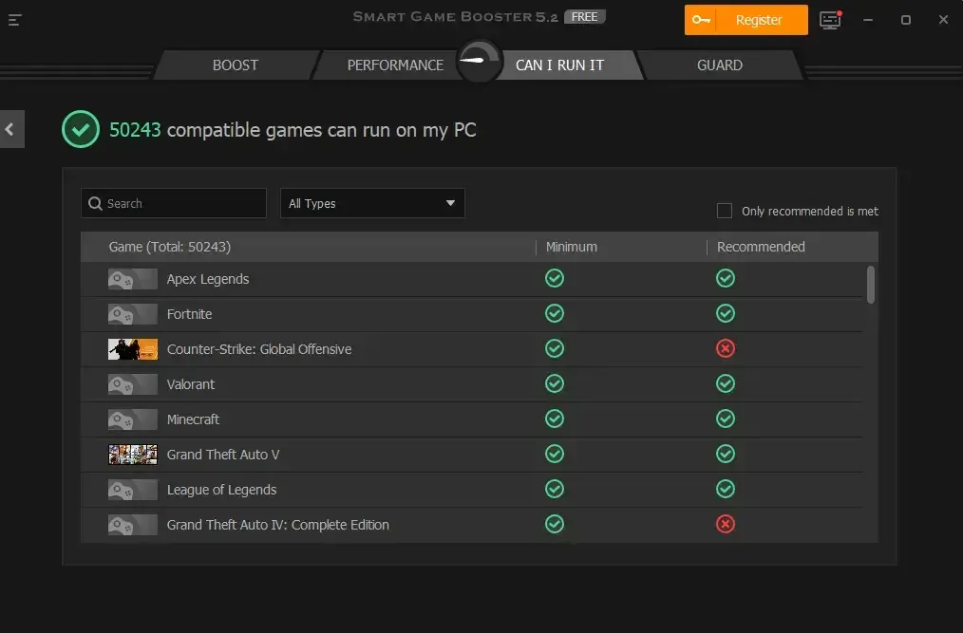Open the All Types filter dropdown

pos(372,203)
